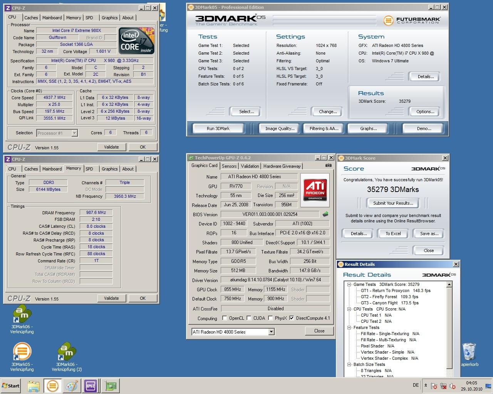
Task: Click the Intel Core i7 logo in CPU-Z
Action: (136, 40)
